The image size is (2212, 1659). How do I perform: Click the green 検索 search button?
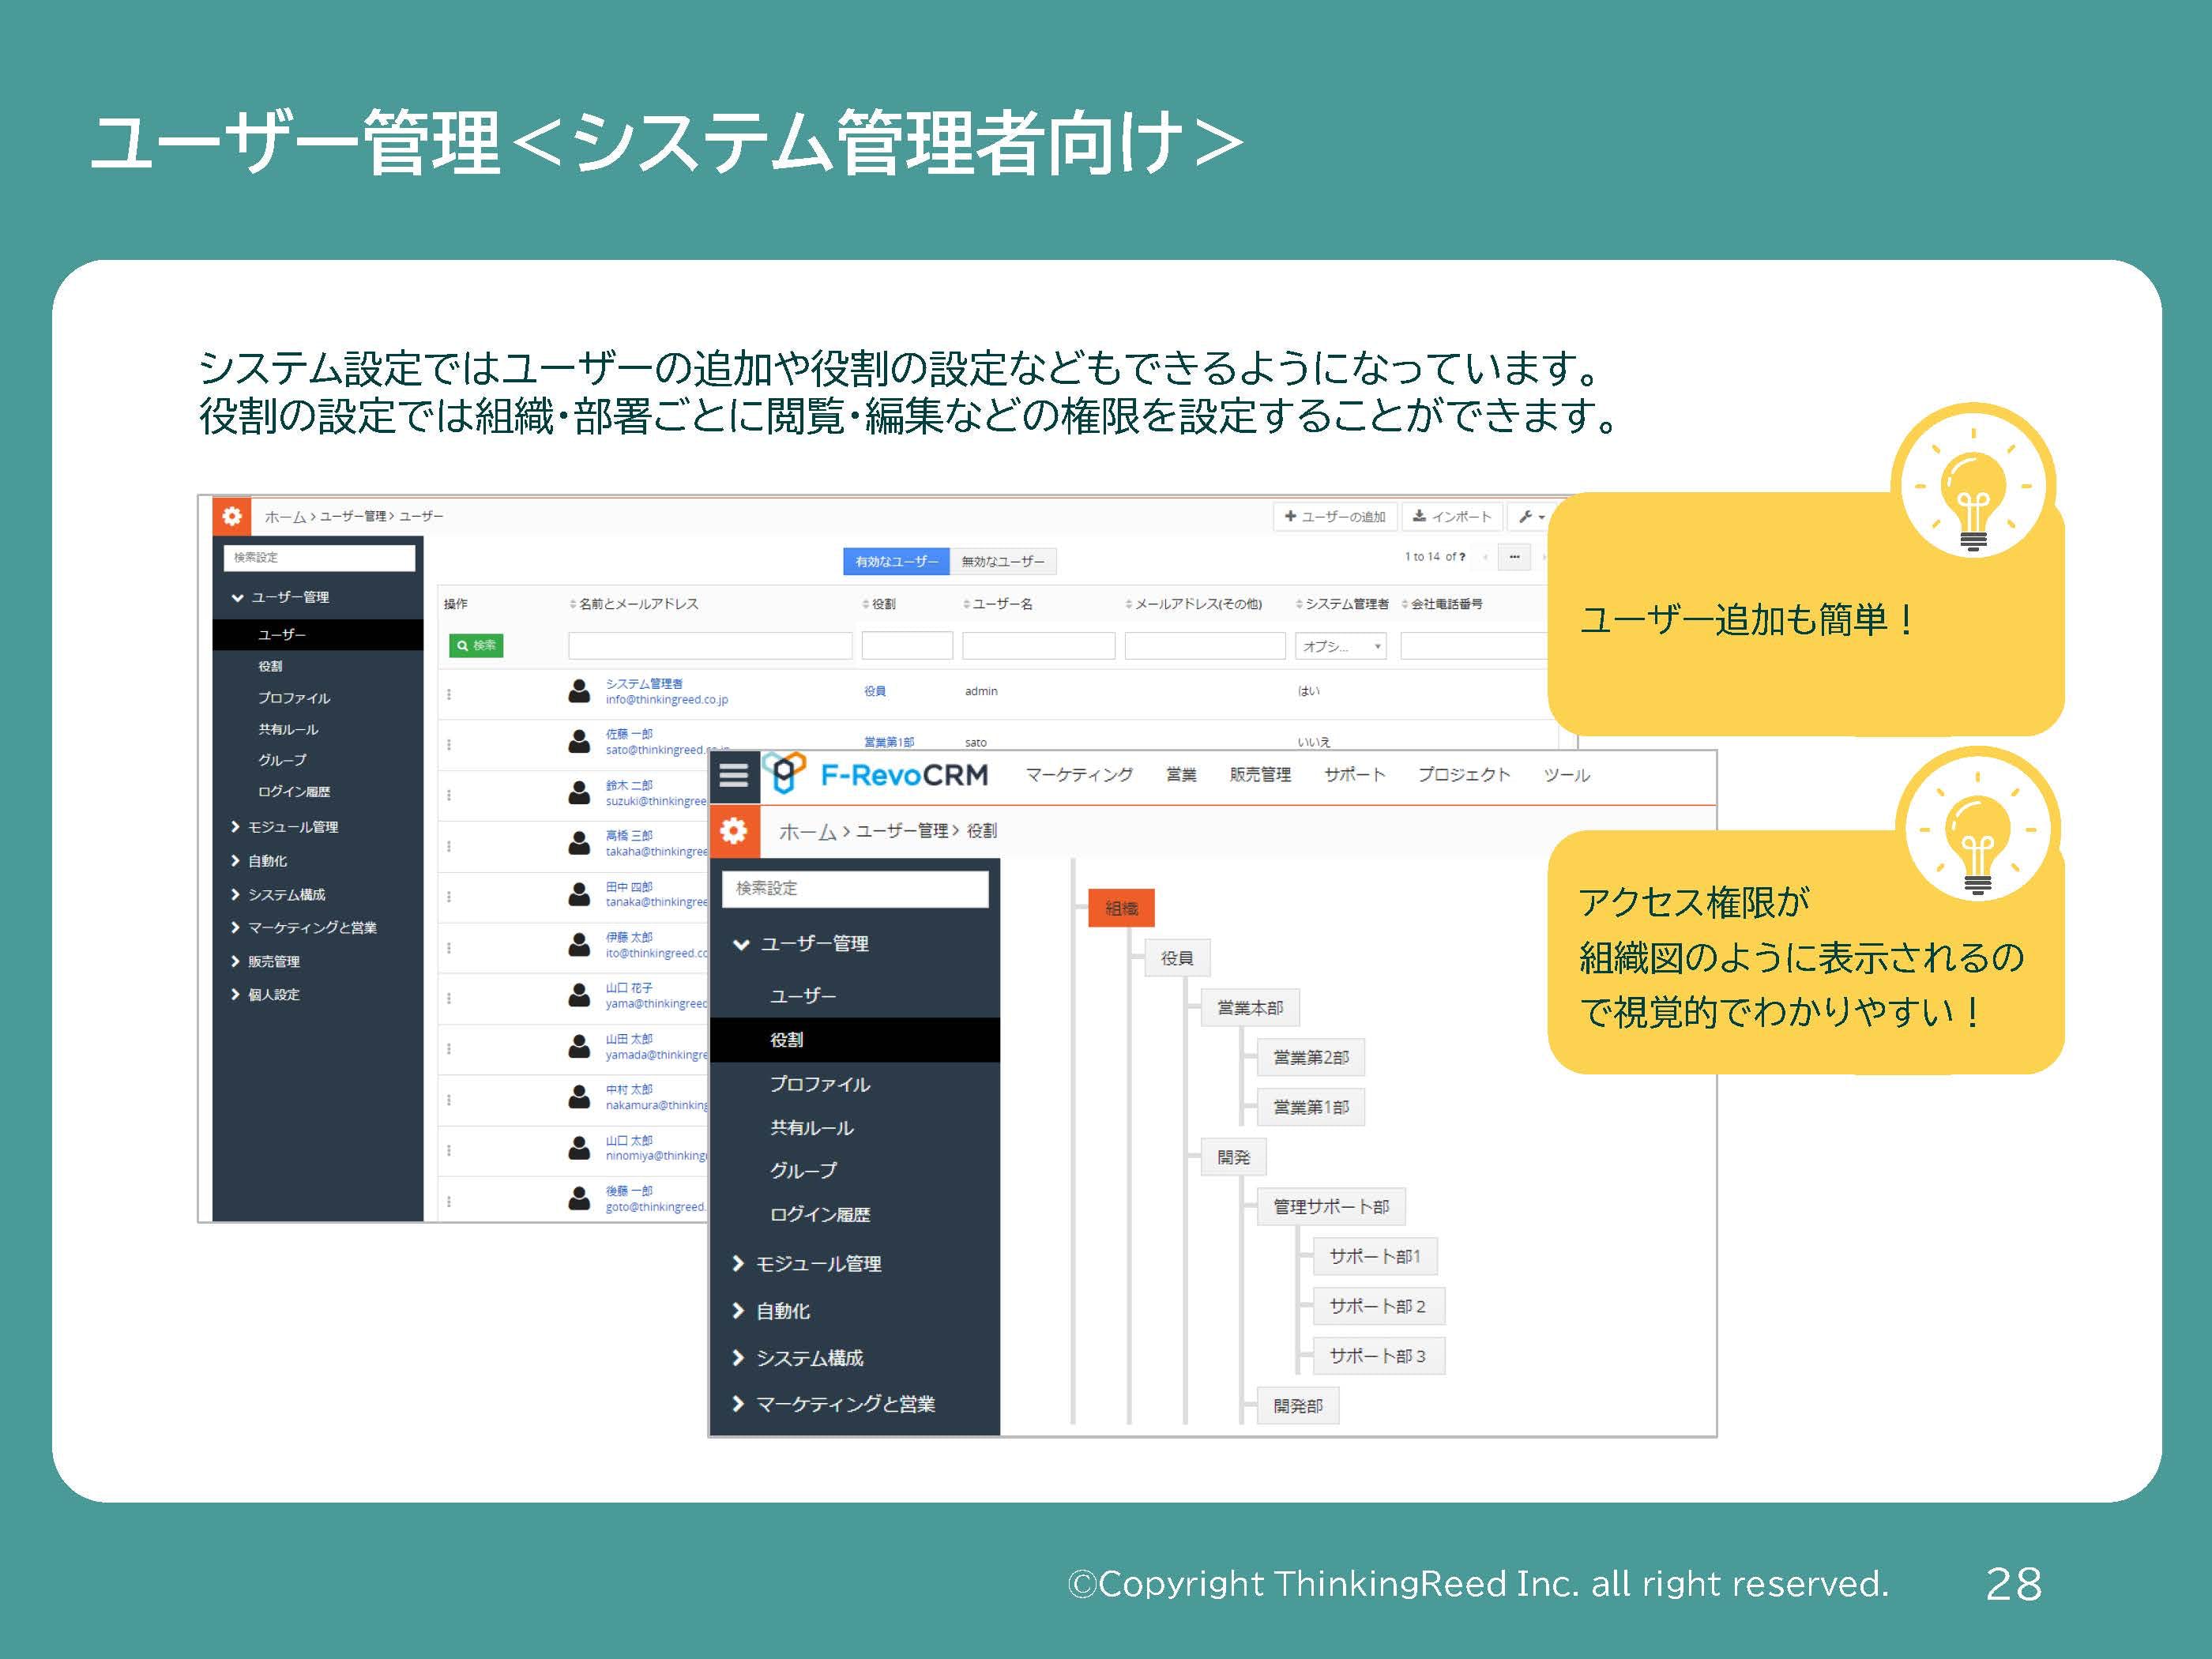(x=476, y=646)
